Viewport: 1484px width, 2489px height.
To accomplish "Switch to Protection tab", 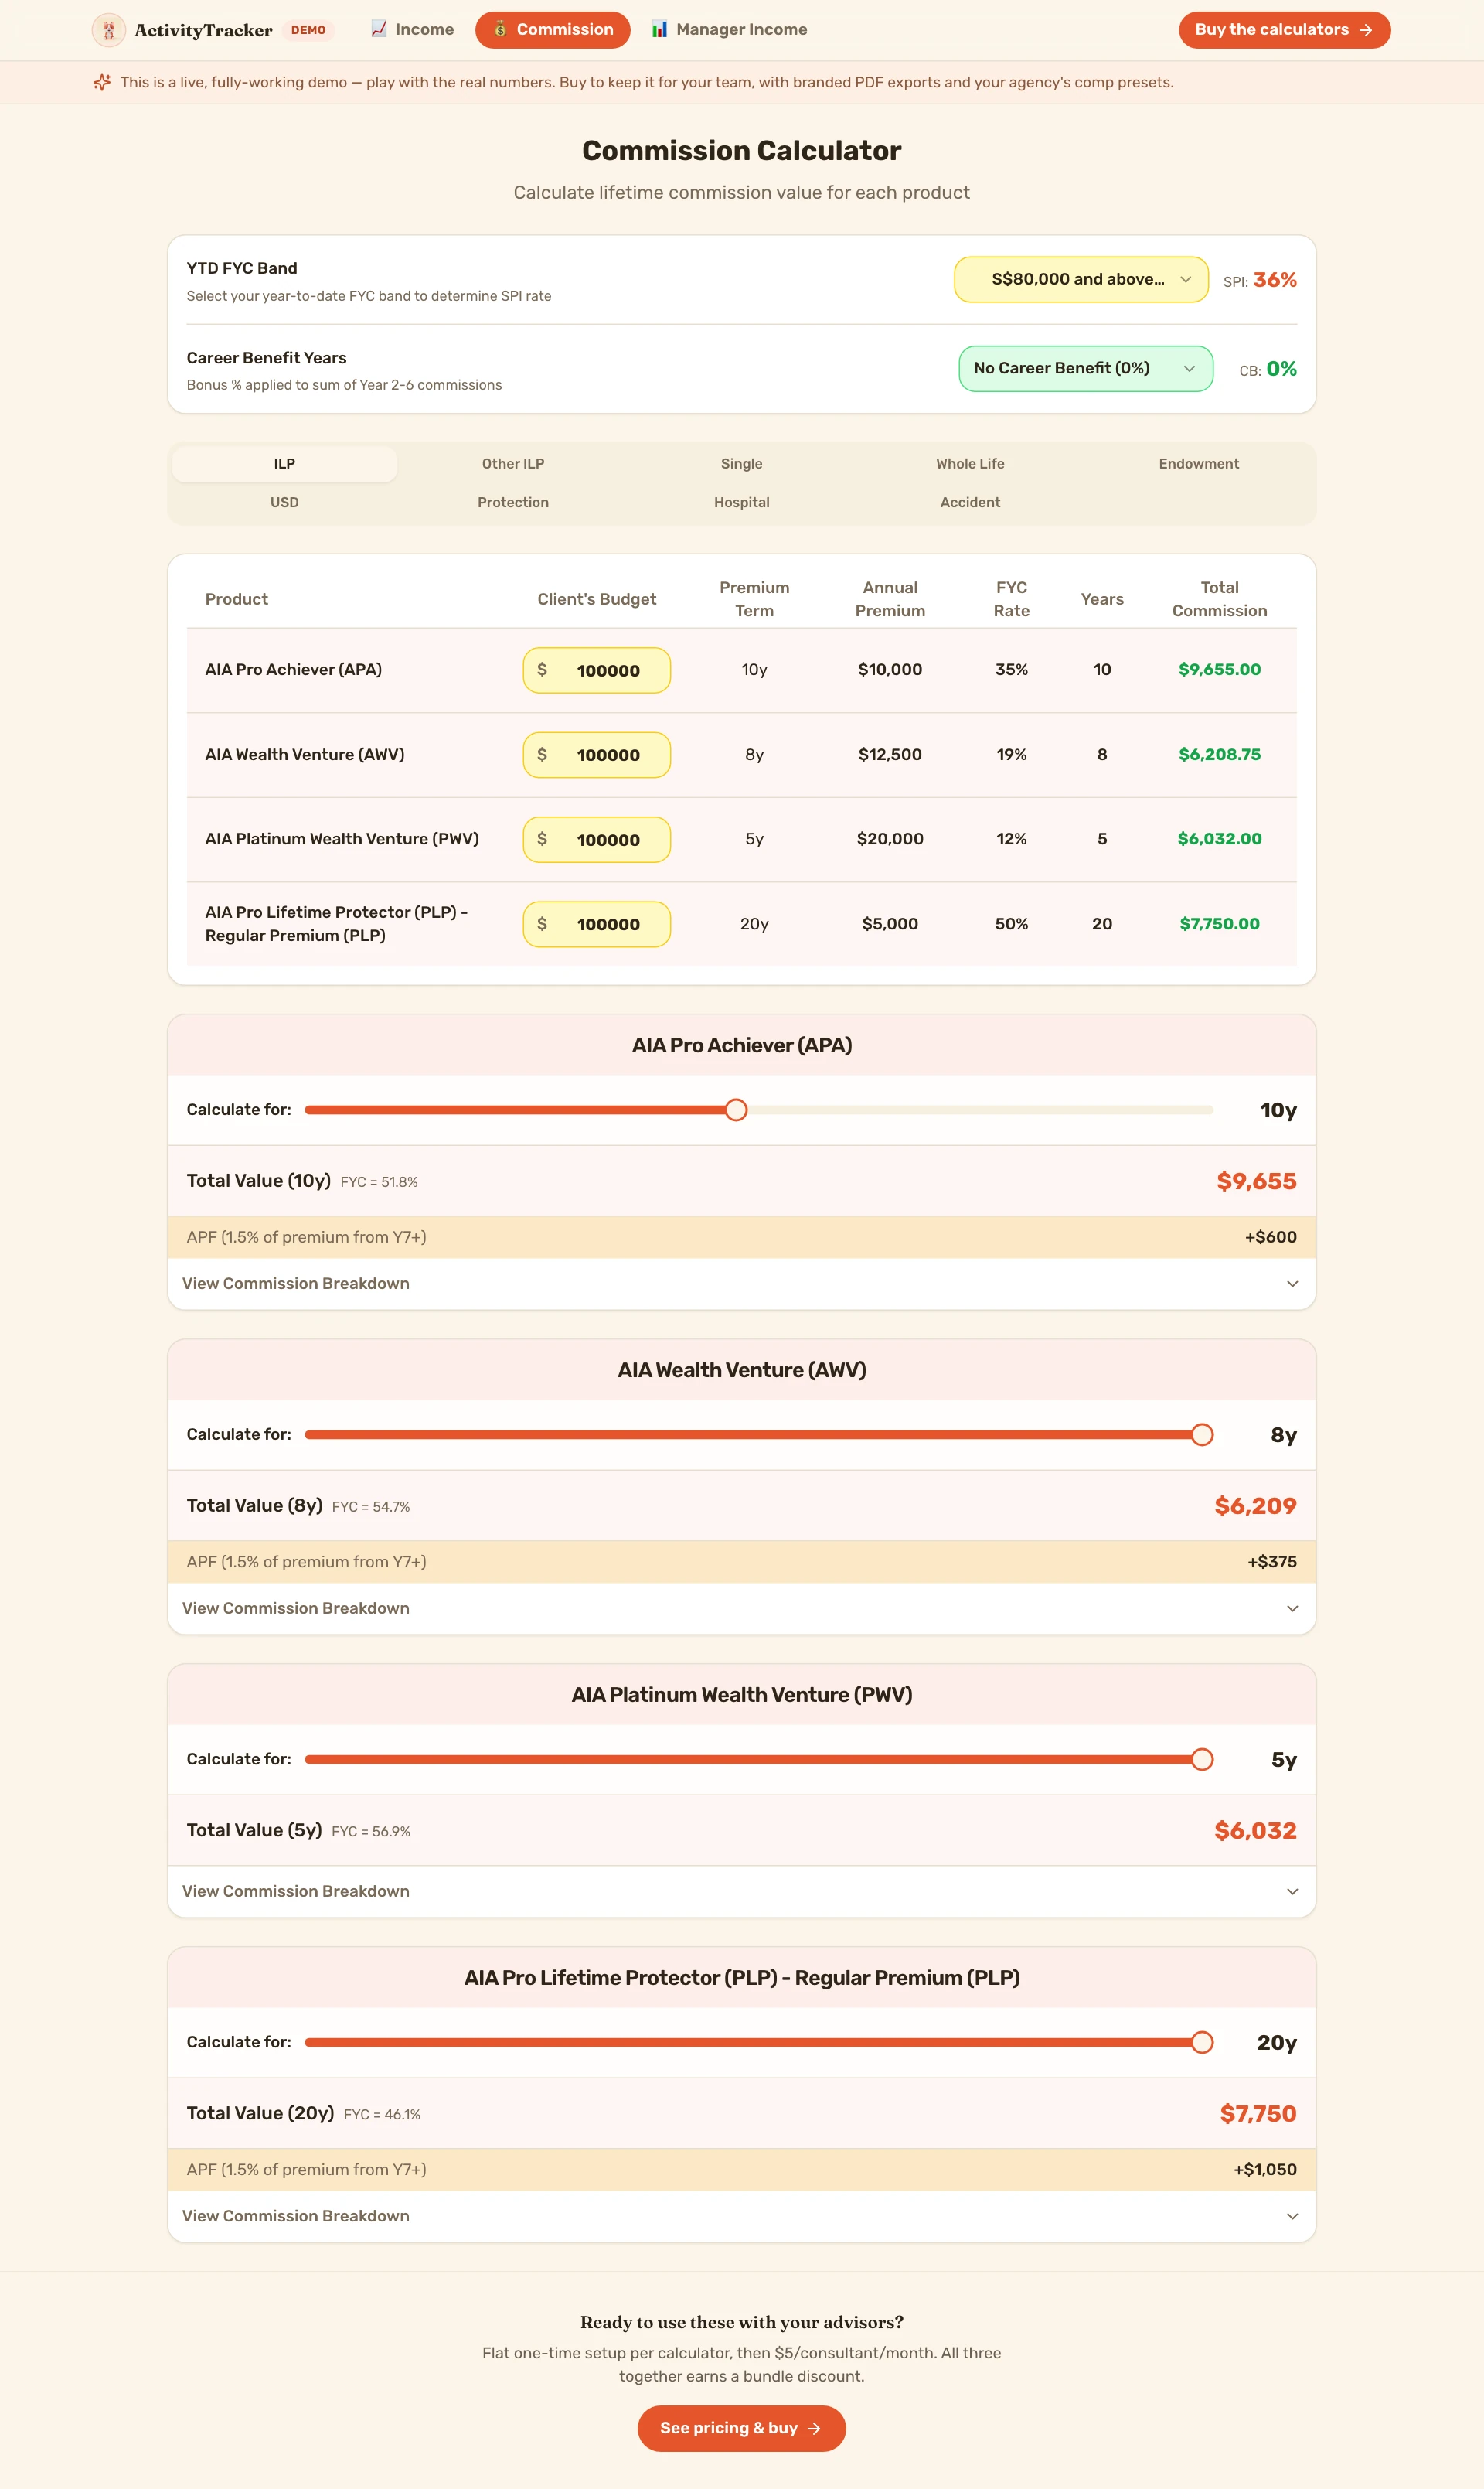I will tap(513, 502).
